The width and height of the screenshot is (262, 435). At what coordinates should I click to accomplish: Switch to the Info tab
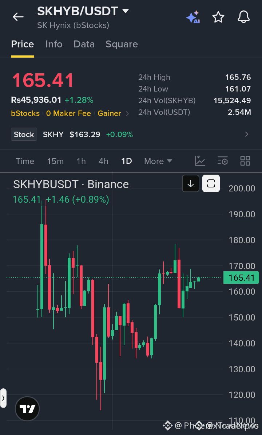54,44
